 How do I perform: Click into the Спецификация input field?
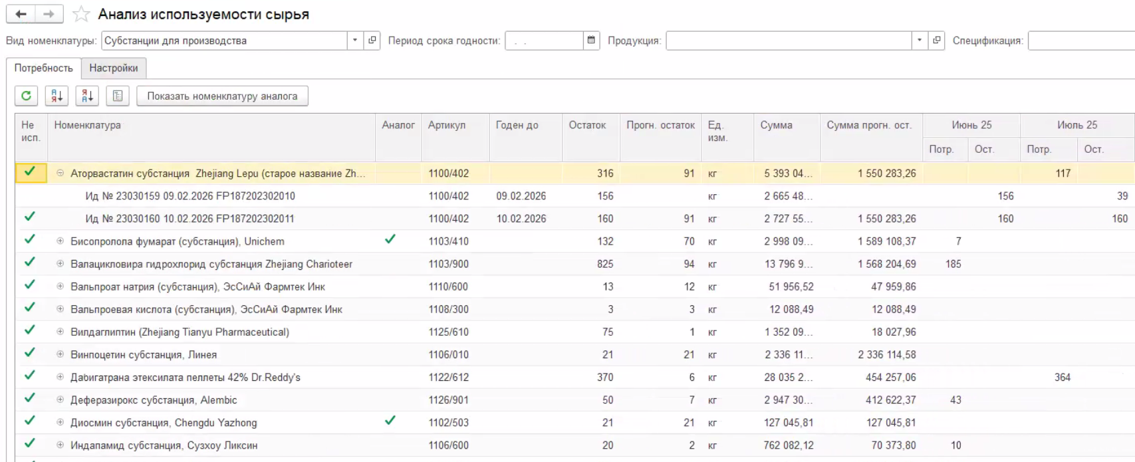(x=1081, y=41)
